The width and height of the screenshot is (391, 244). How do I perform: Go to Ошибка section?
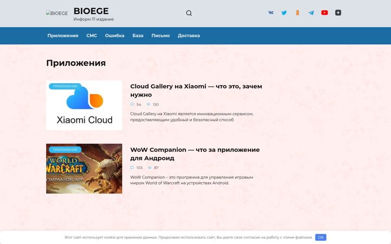pos(115,36)
